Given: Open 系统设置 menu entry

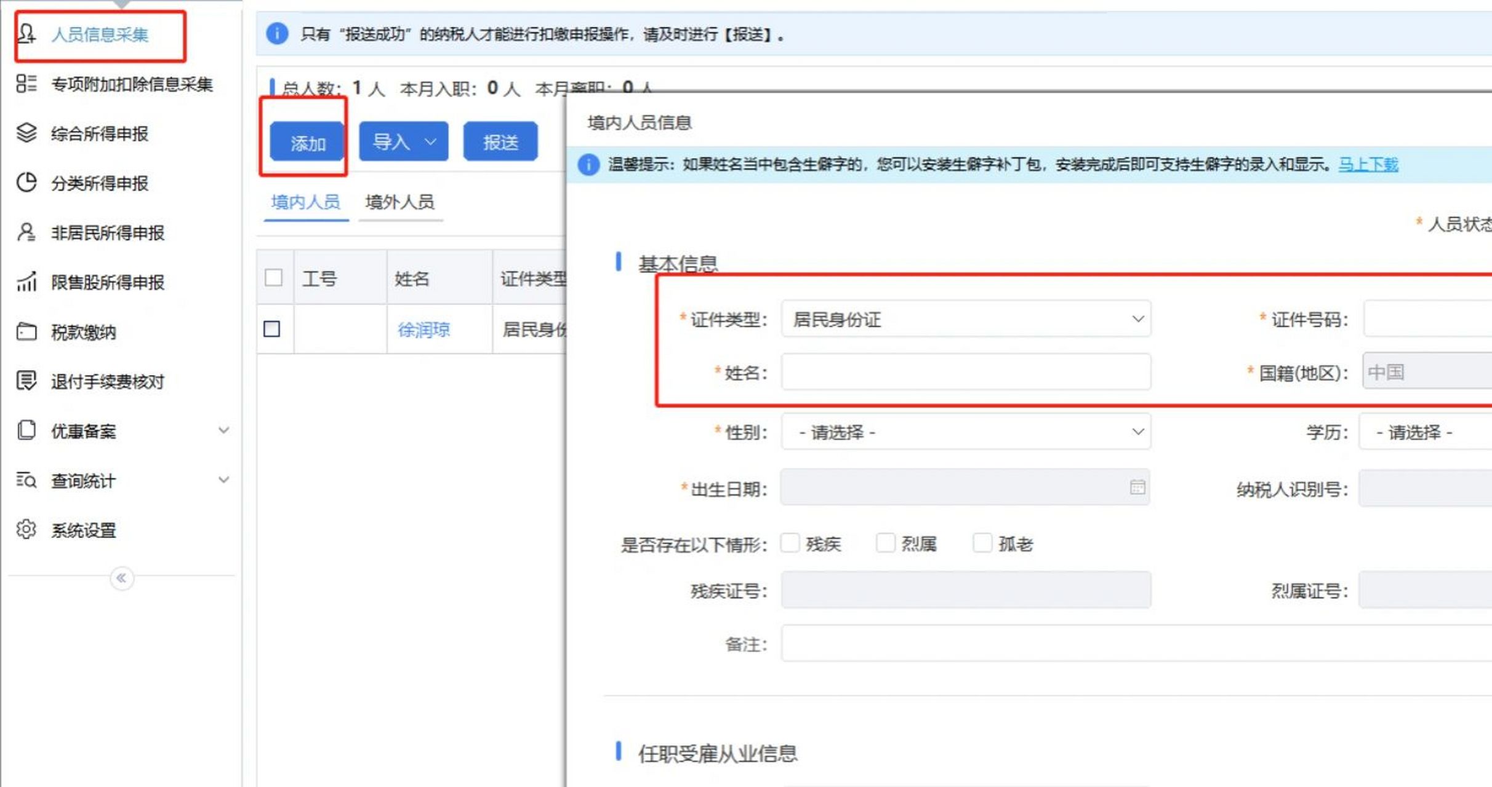Looking at the screenshot, I should click(84, 530).
